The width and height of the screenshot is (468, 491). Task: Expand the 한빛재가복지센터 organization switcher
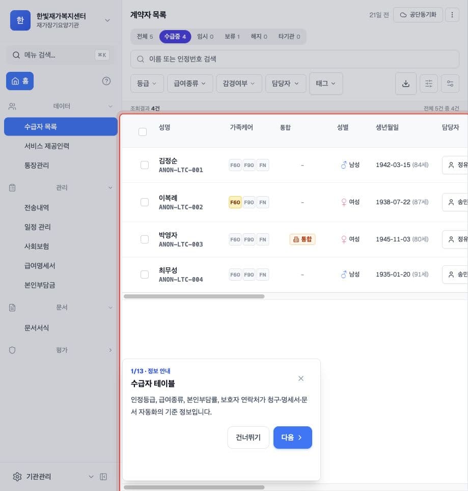point(107,20)
